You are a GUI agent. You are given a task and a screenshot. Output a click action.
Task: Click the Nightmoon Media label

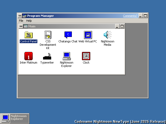[x=107, y=43]
